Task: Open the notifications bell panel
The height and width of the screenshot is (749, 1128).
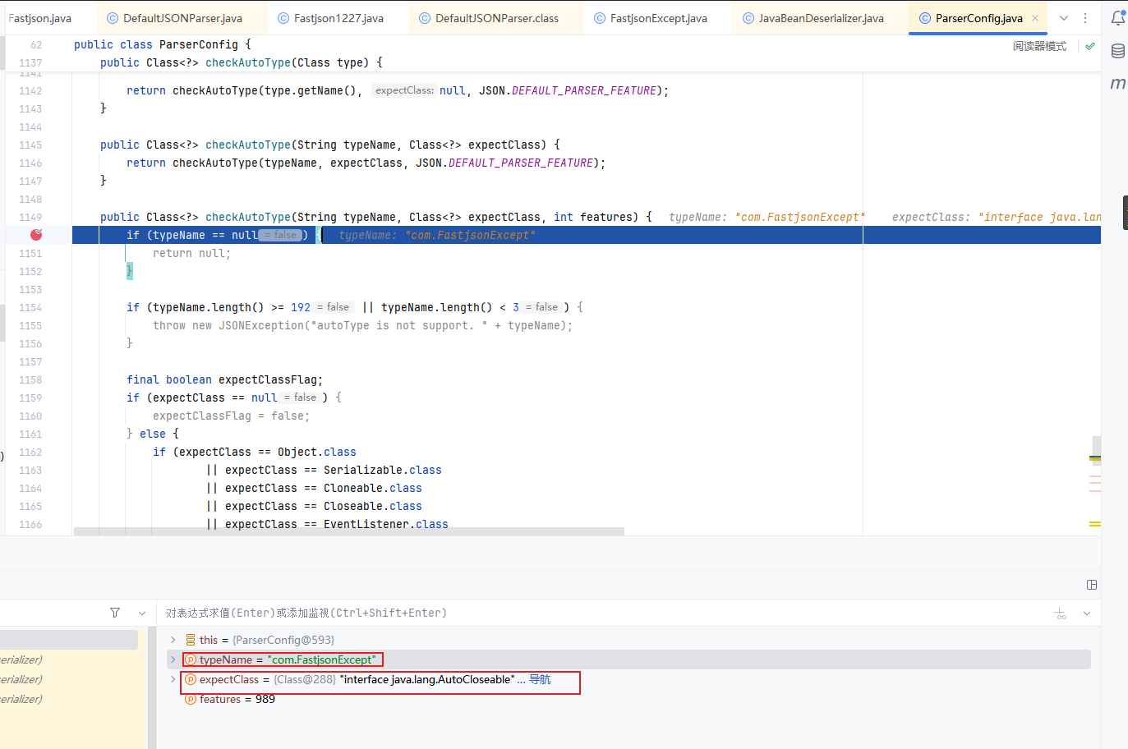Action: pos(1117,18)
